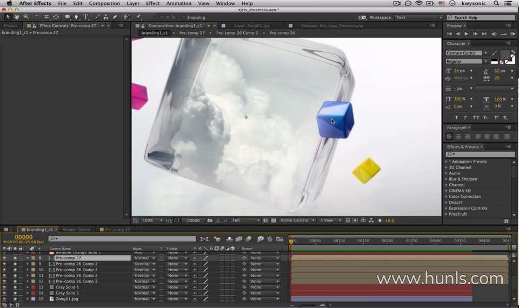This screenshot has height=308, width=519.
Task: Open the Graph Editor in timeline
Action: (x=280, y=239)
